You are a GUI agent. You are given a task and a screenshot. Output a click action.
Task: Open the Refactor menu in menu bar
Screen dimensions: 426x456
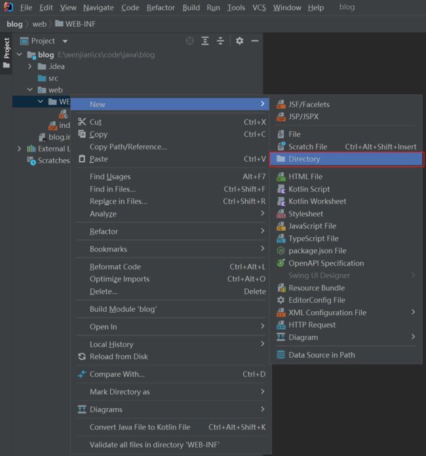coord(161,8)
